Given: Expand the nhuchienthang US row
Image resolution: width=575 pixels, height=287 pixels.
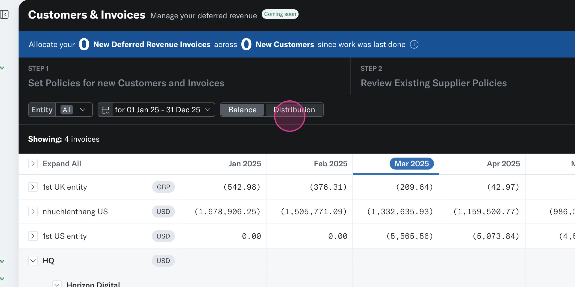Looking at the screenshot, I should [33, 212].
